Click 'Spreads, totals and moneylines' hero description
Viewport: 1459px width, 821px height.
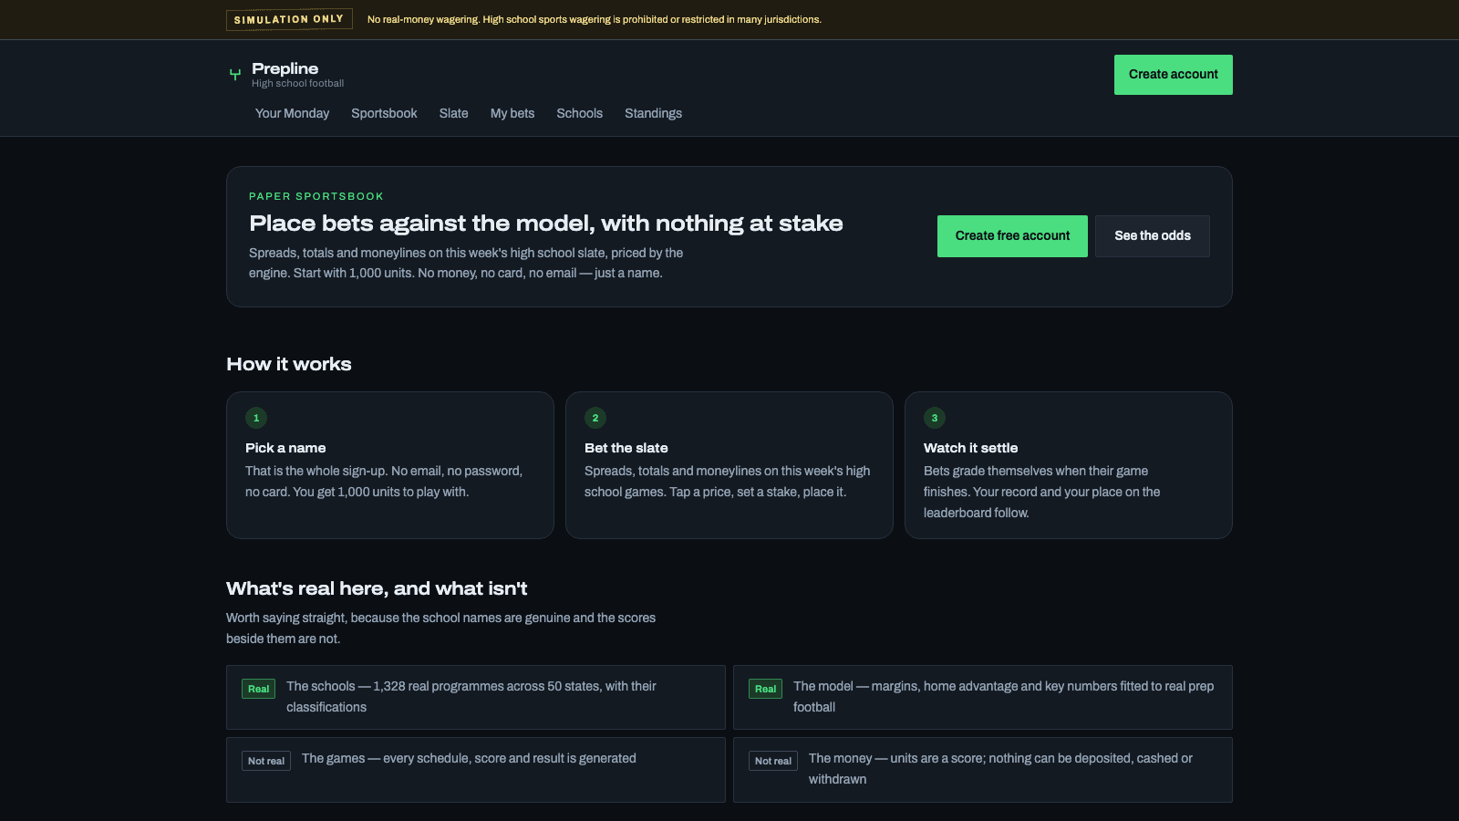pyautogui.click(x=466, y=263)
